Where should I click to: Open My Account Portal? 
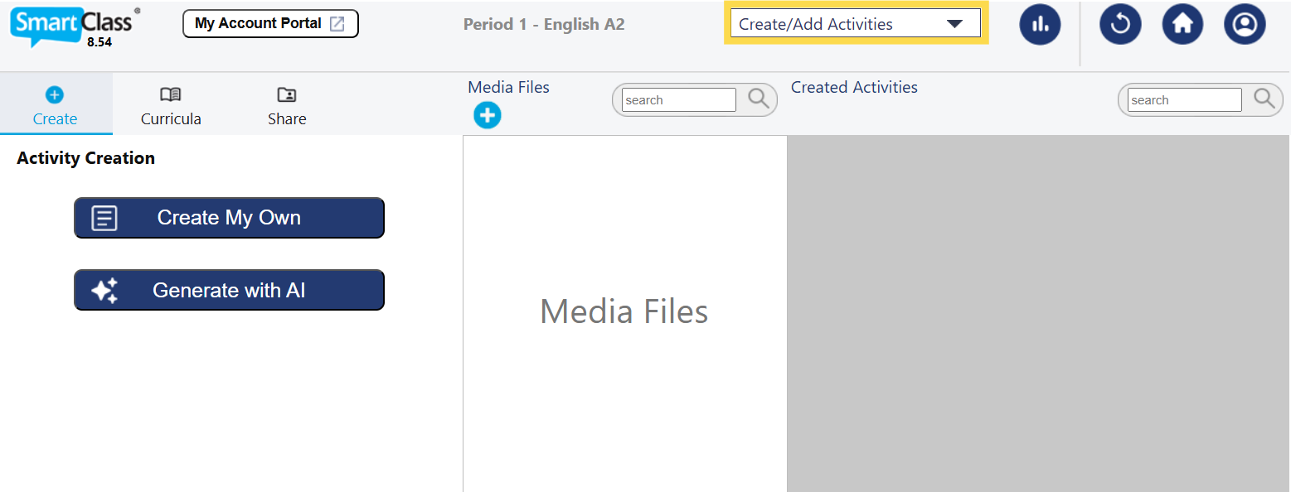tap(270, 23)
